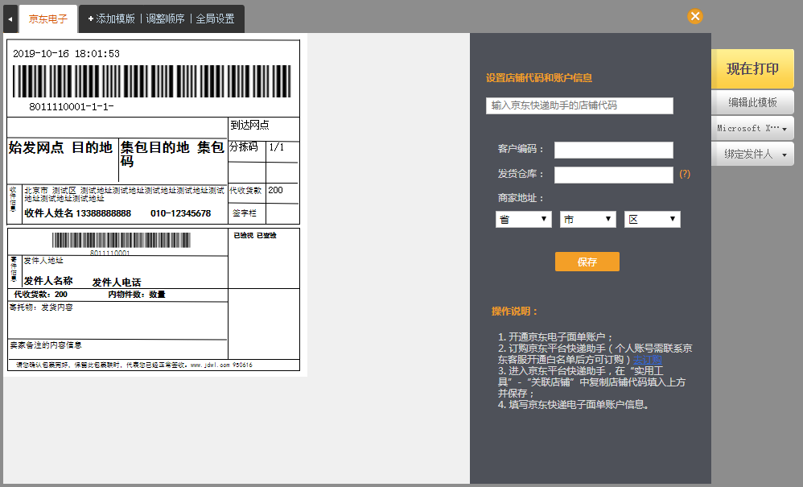Click the large barcode on the label
This screenshot has width=803, height=487.
[151, 81]
